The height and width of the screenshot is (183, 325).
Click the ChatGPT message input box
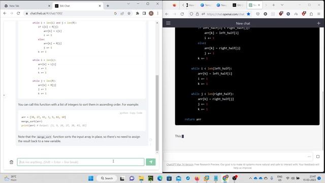click(x=238, y=157)
